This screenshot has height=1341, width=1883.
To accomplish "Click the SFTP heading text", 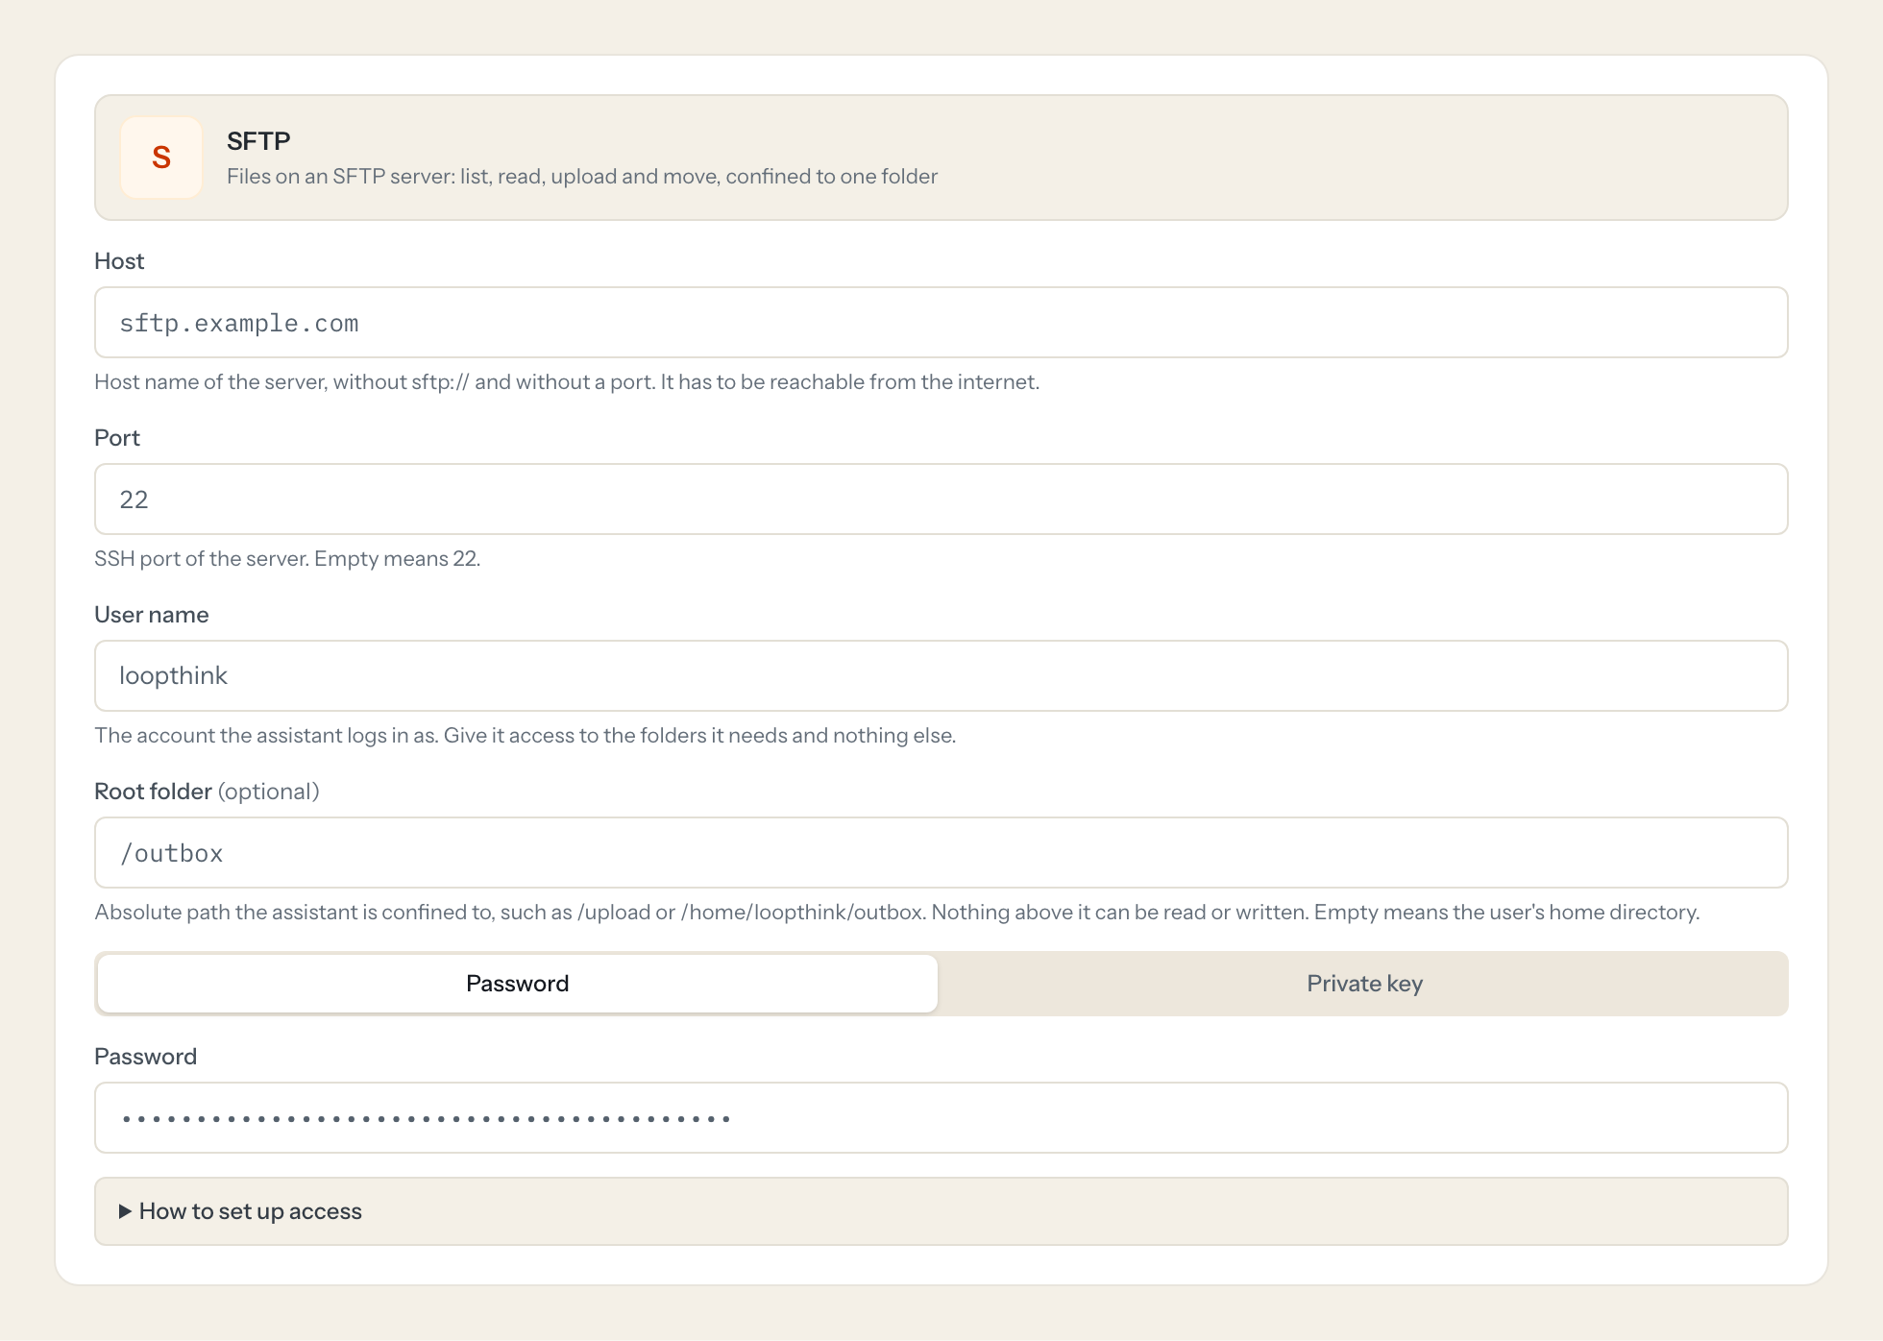I will [x=258, y=141].
